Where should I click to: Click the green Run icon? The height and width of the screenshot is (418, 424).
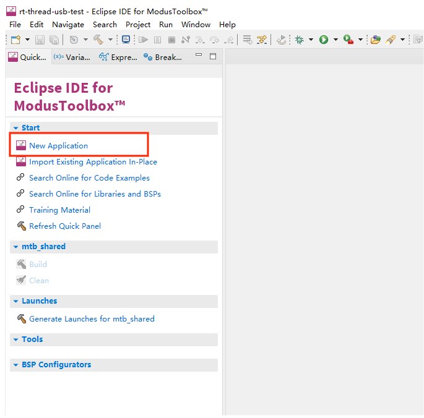(323, 40)
